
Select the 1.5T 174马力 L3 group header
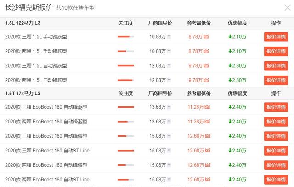click(x=23, y=93)
